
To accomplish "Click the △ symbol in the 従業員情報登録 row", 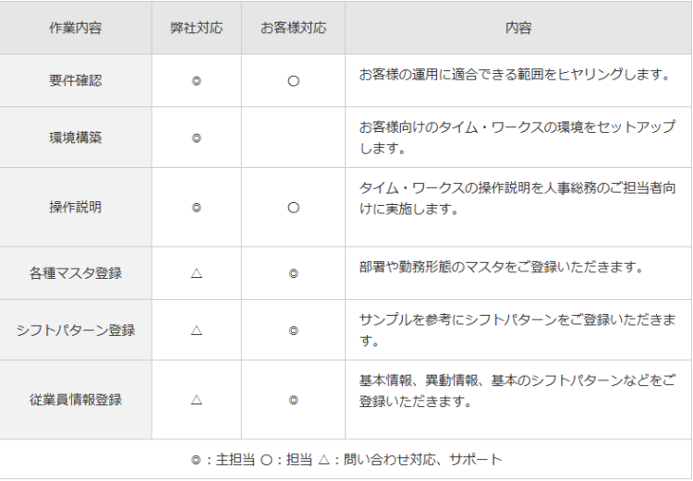I will (x=196, y=400).
